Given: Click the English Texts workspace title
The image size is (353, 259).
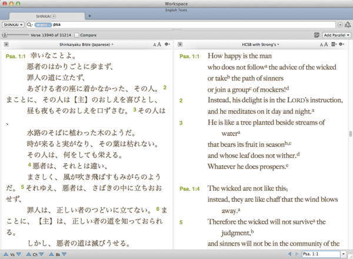Looking at the screenshot, I should click(x=176, y=10).
